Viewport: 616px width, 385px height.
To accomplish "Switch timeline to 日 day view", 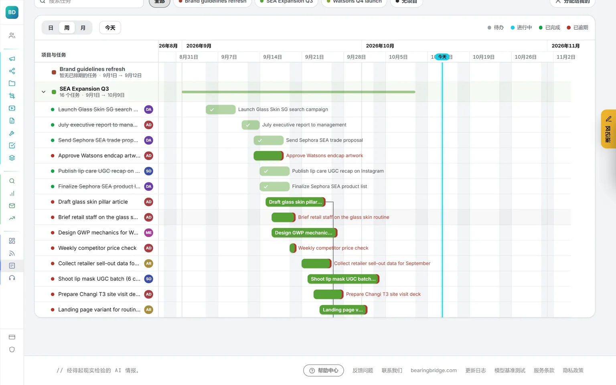I will click(x=51, y=28).
